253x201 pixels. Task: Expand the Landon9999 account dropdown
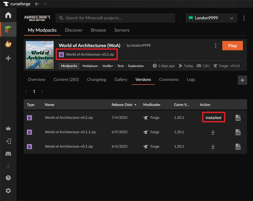coord(211,18)
